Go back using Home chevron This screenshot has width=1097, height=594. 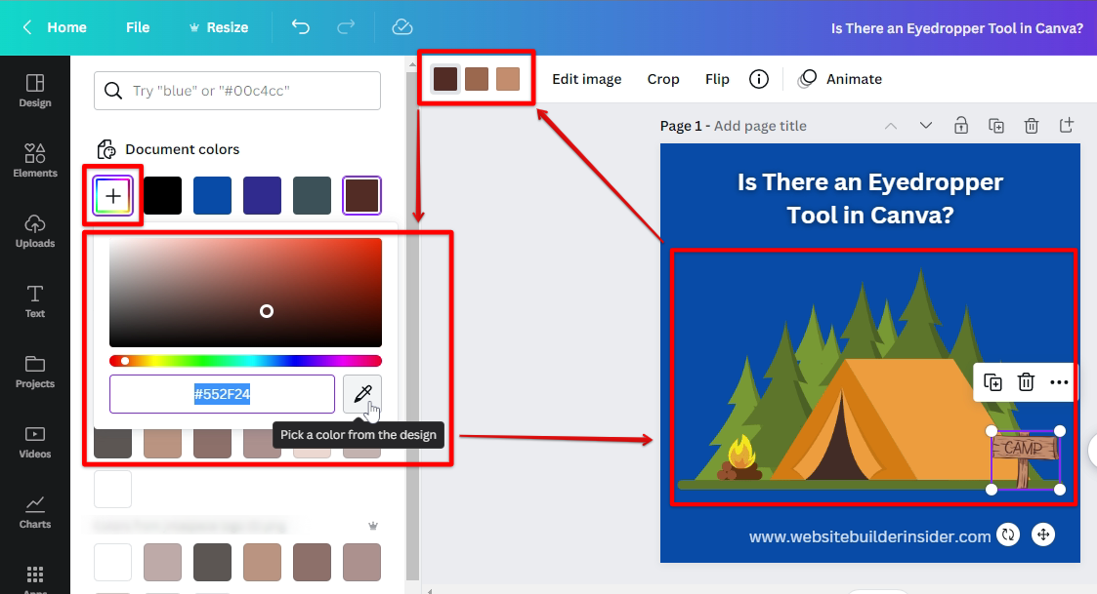click(28, 27)
